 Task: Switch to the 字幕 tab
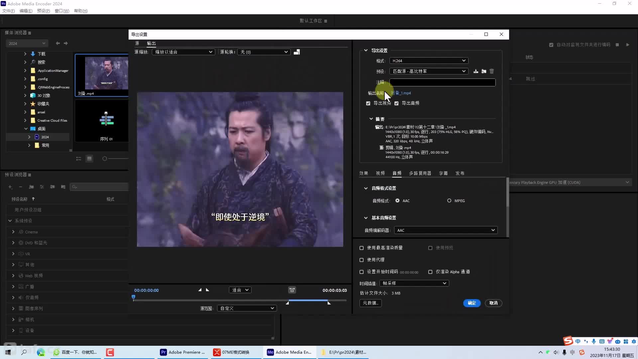[443, 173]
